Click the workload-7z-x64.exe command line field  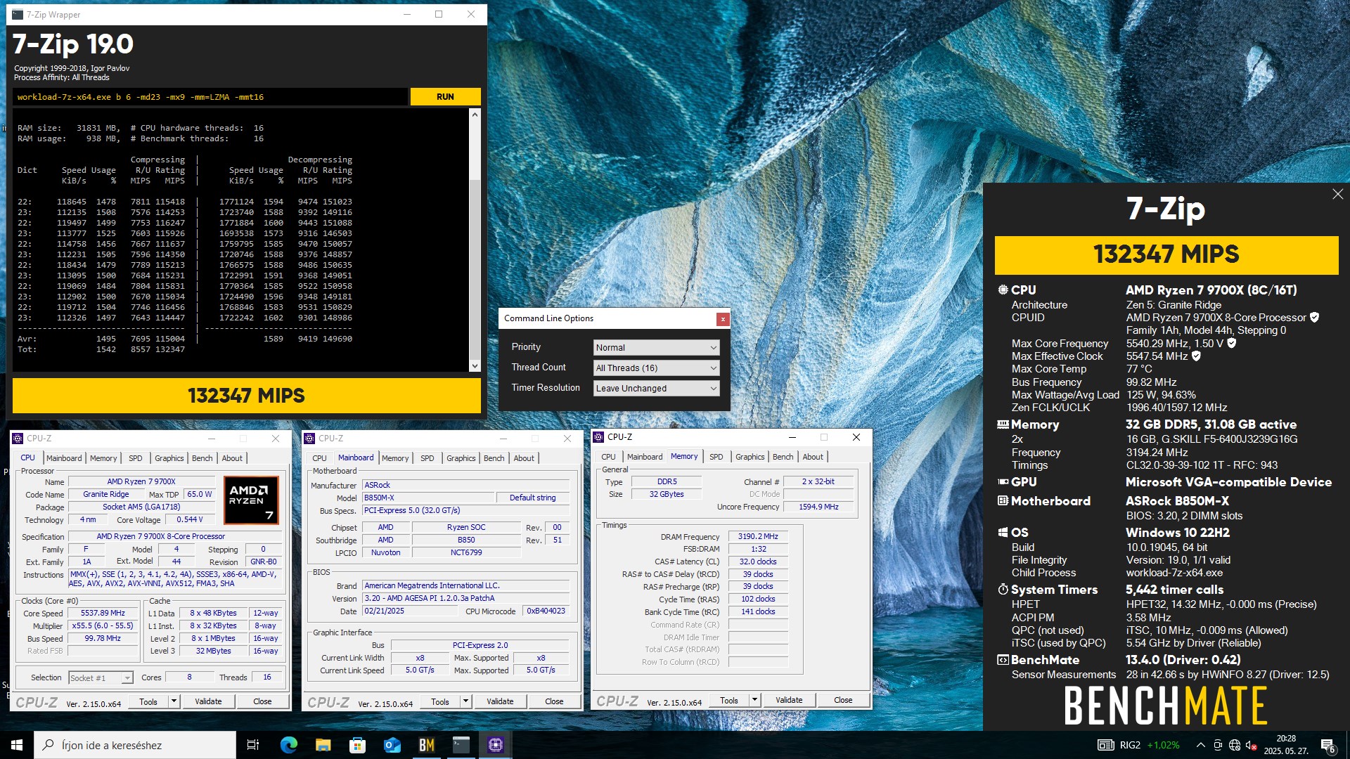pyautogui.click(x=210, y=97)
